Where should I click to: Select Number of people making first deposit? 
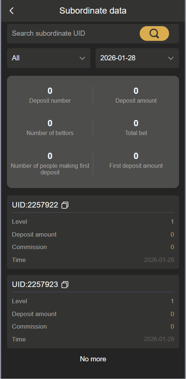tap(50, 163)
